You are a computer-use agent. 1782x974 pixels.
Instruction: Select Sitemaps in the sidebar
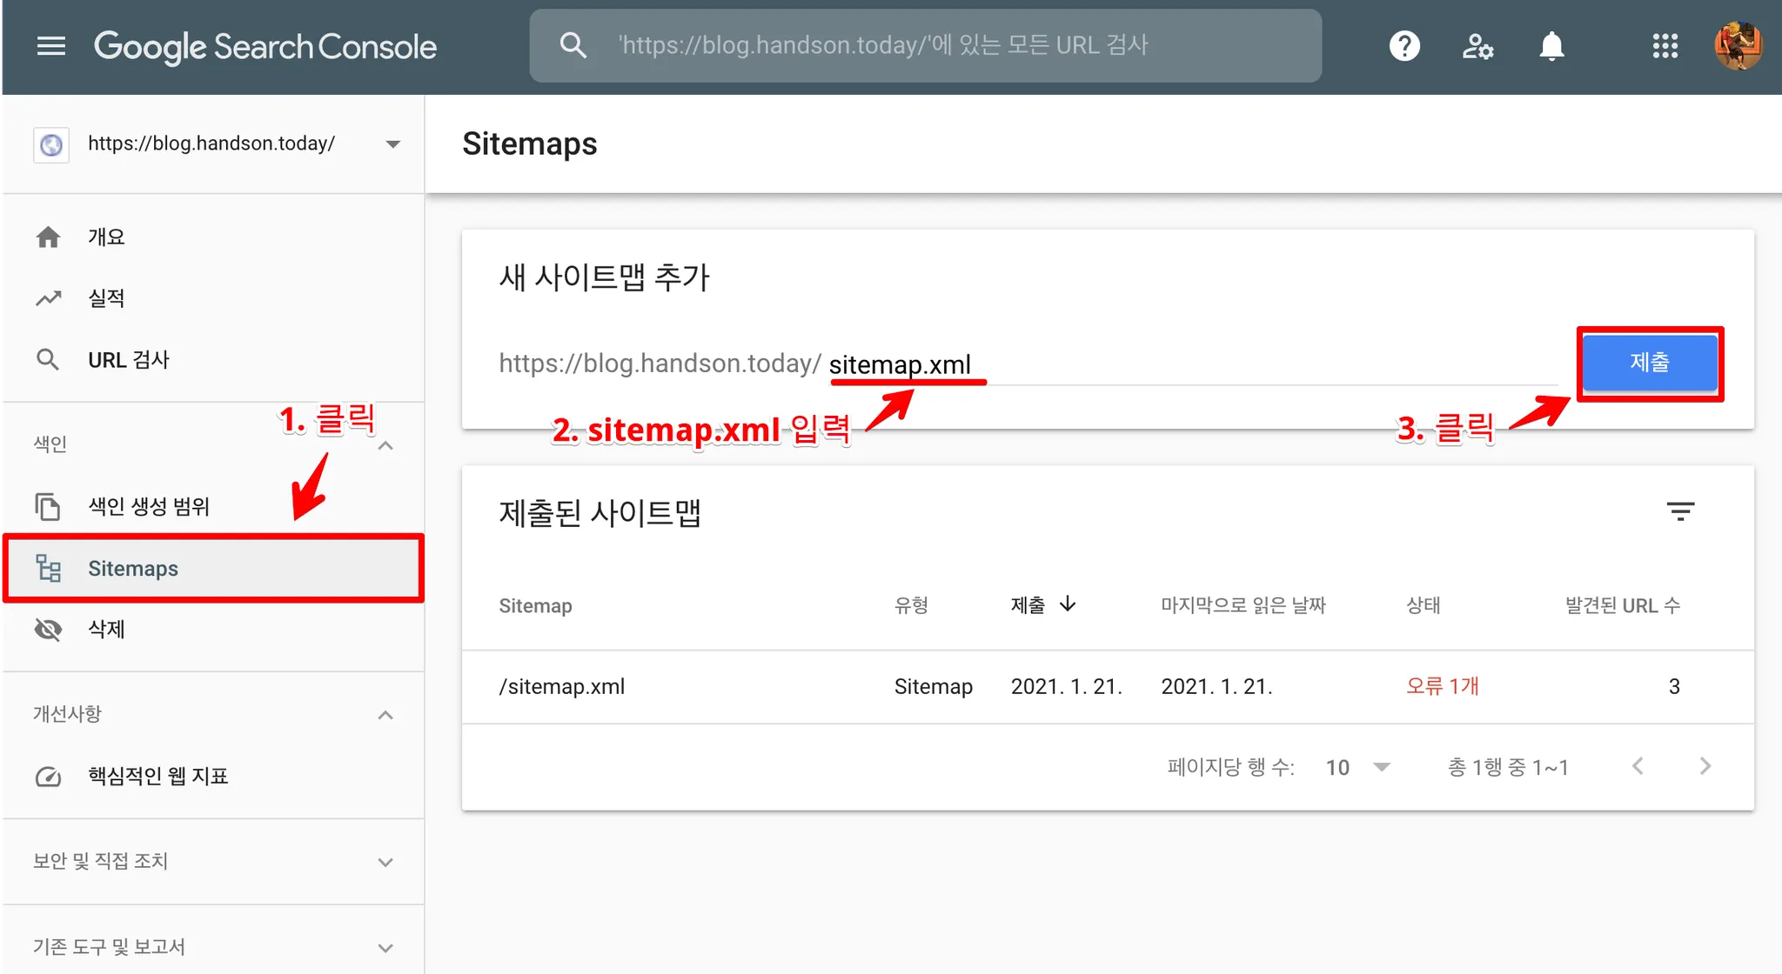pos(133,569)
